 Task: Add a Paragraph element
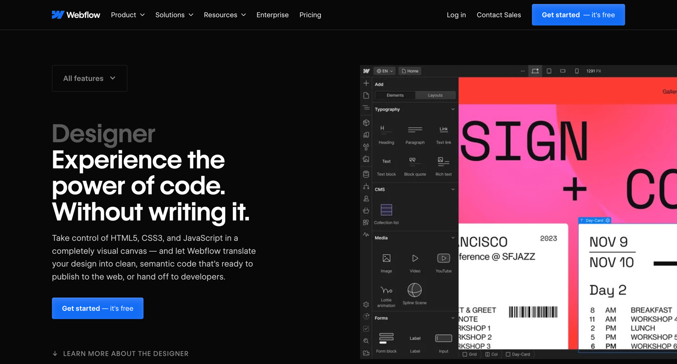(415, 135)
